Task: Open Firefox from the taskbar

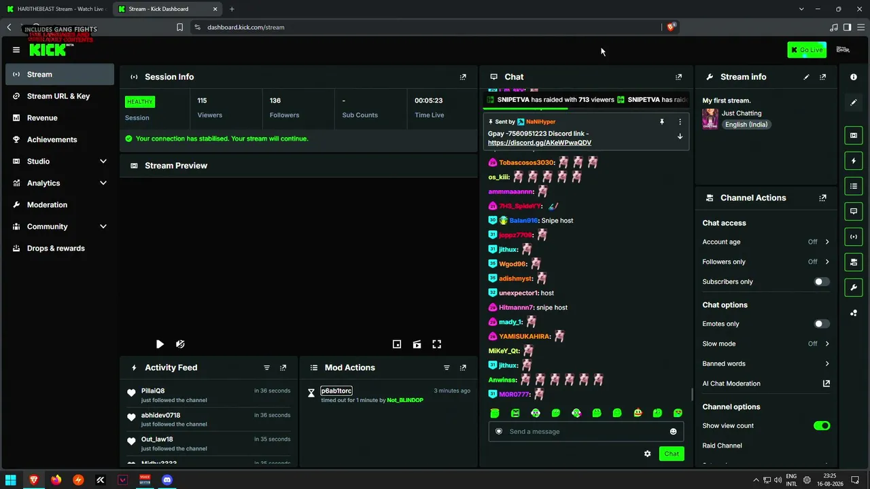Action: pyautogui.click(x=56, y=479)
